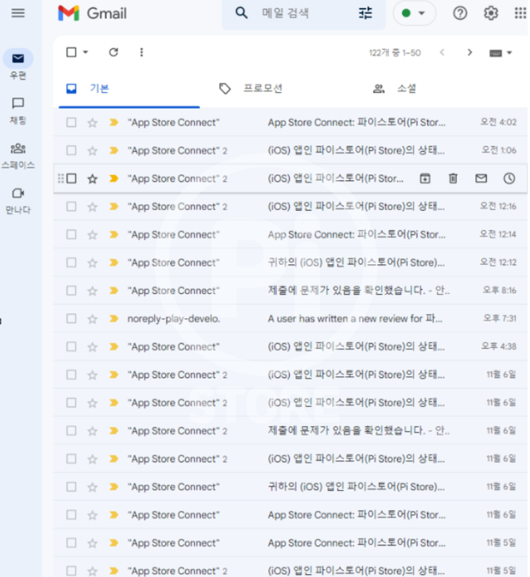
Task: Open 만나다 meet in sidebar
Action: click(x=18, y=201)
